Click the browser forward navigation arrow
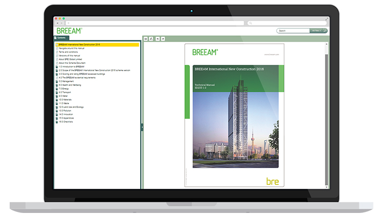Viewport: 382px width, 216px height. click(62, 23)
